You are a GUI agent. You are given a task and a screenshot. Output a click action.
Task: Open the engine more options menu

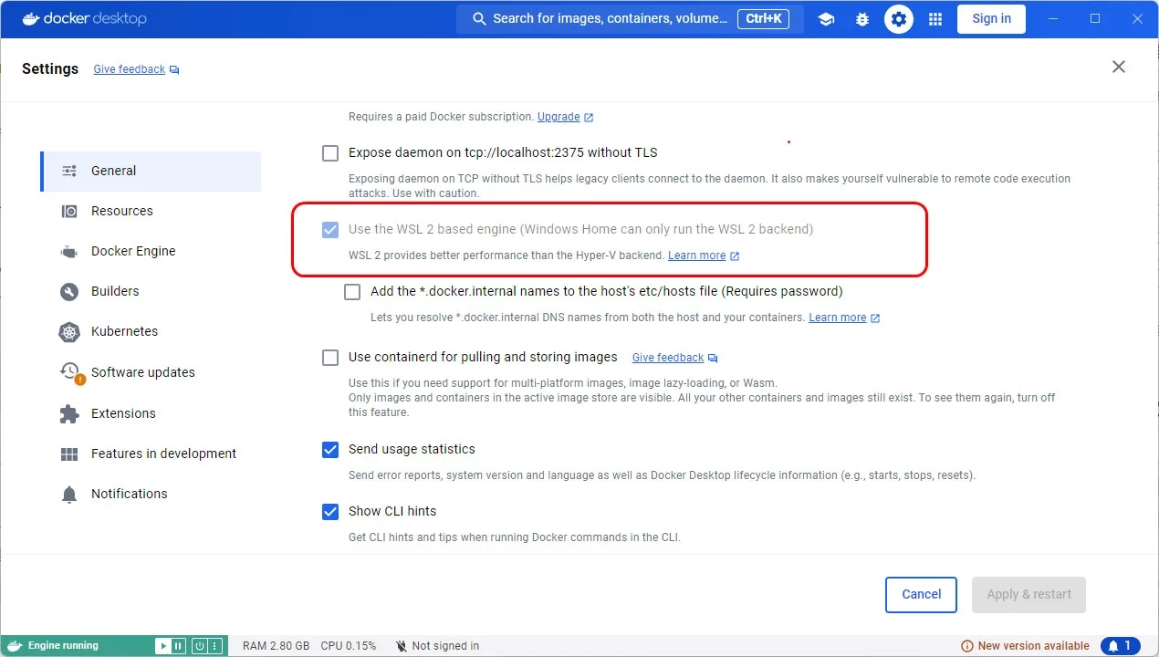214,646
